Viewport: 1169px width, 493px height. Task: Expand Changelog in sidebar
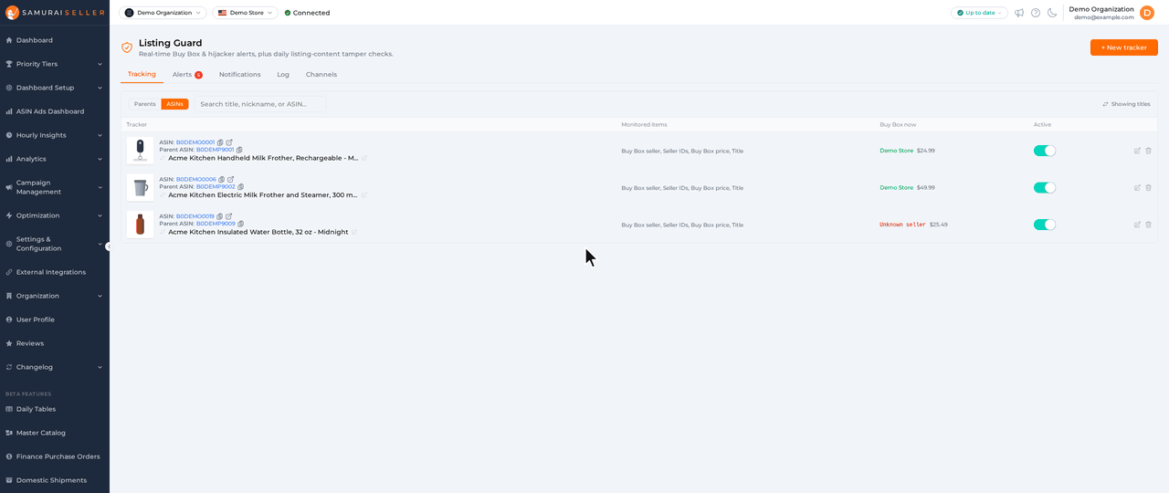[55, 367]
